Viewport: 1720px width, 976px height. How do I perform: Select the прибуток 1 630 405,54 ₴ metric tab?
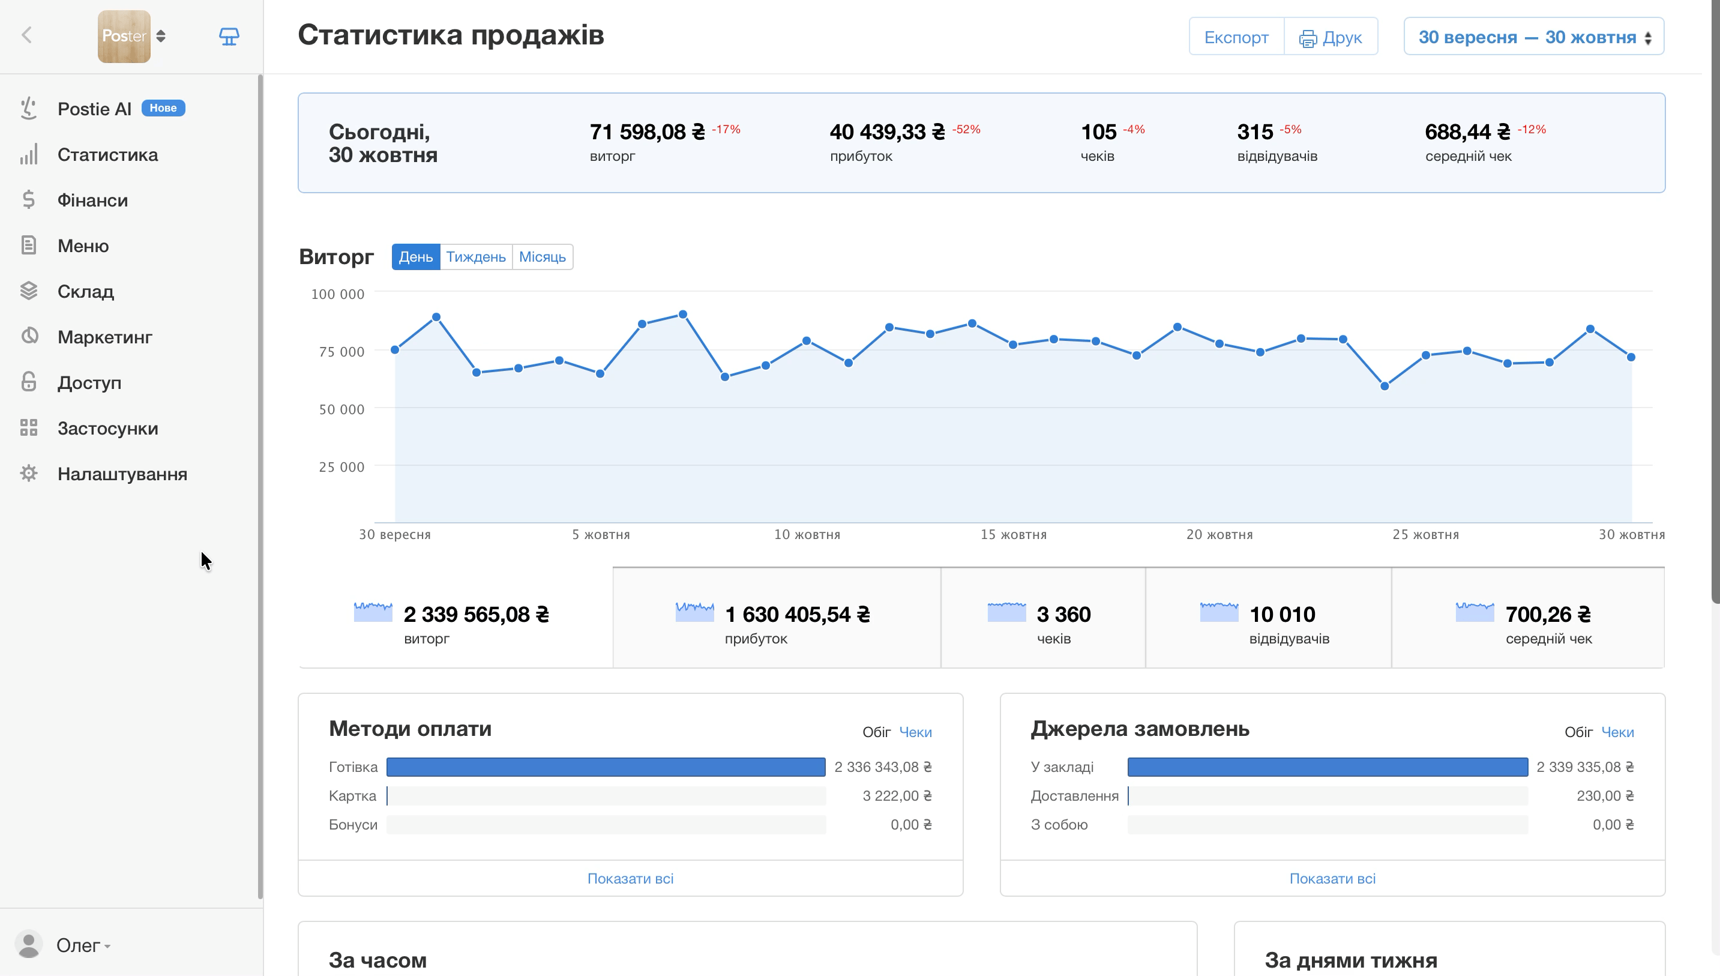point(777,618)
